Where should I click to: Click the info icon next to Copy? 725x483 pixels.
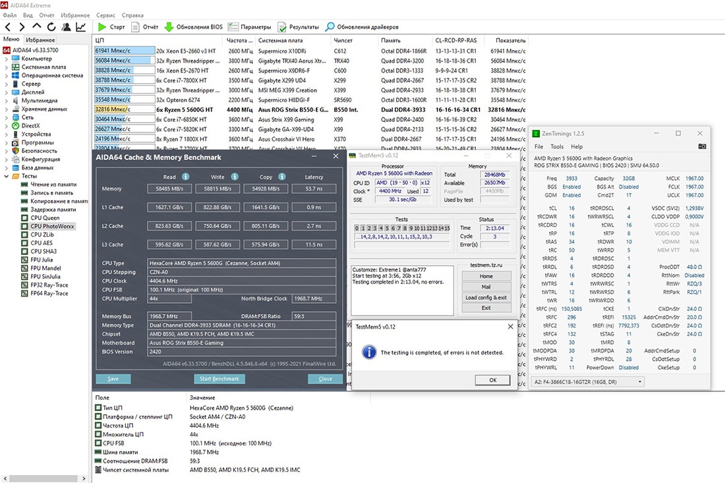(282, 177)
